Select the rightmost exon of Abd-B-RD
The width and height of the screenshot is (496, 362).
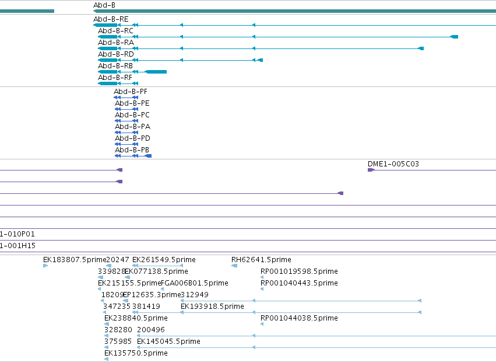coord(261,60)
